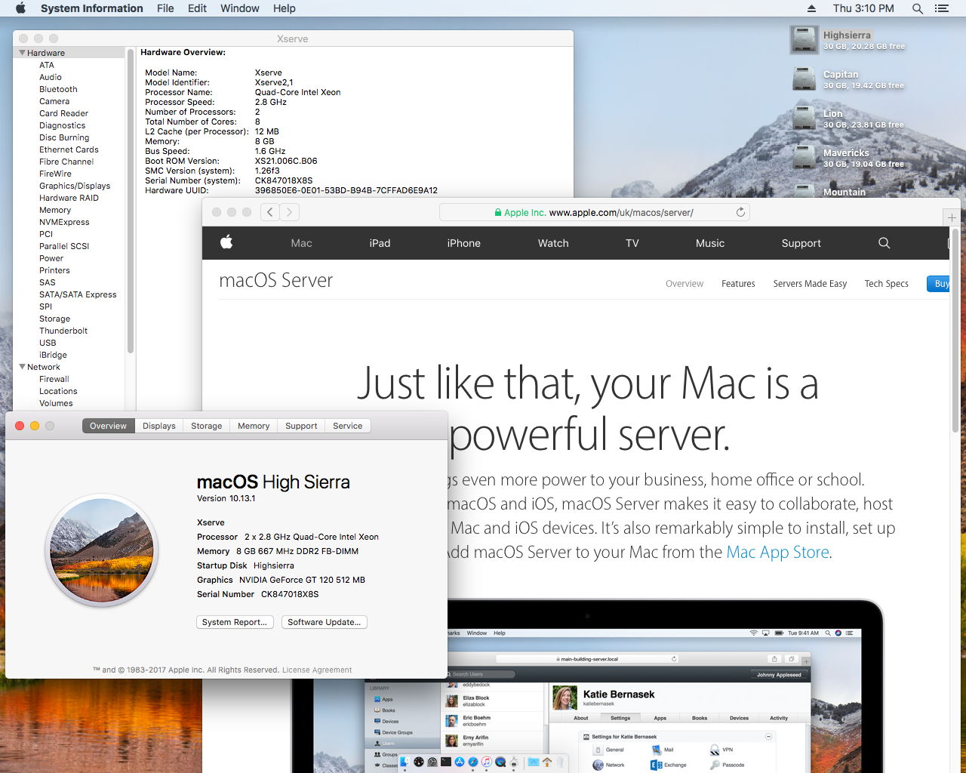
Task: Open the File menu
Action: point(165,8)
